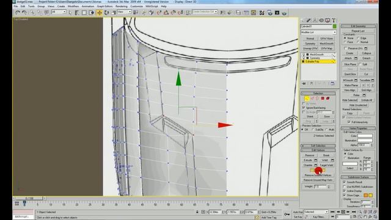The image size is (391, 220).
Task: Select Edge sub-object level icon
Action: [x=312, y=98]
